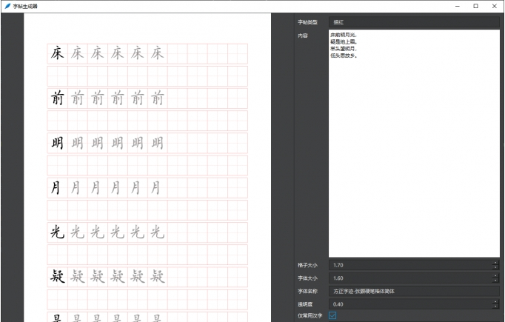This screenshot has height=322, width=505.
Task: Click the bold 床 character in preview
Action: coord(57,53)
